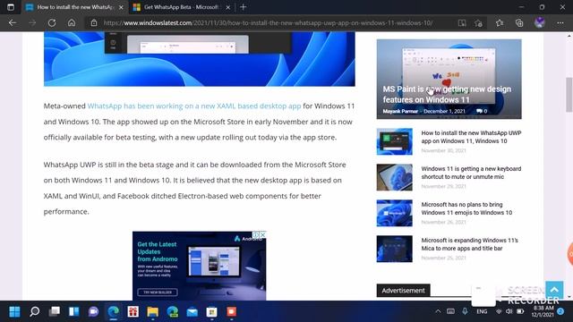
Task: Open the browser home page icon
Action: (x=72, y=22)
